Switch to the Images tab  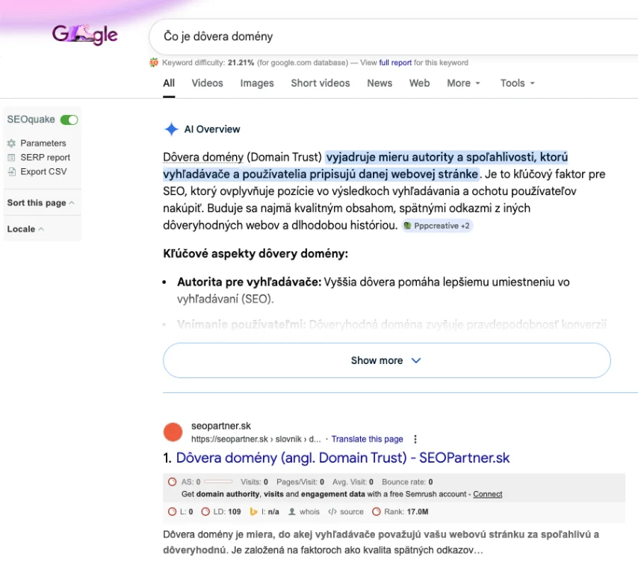[x=257, y=83]
